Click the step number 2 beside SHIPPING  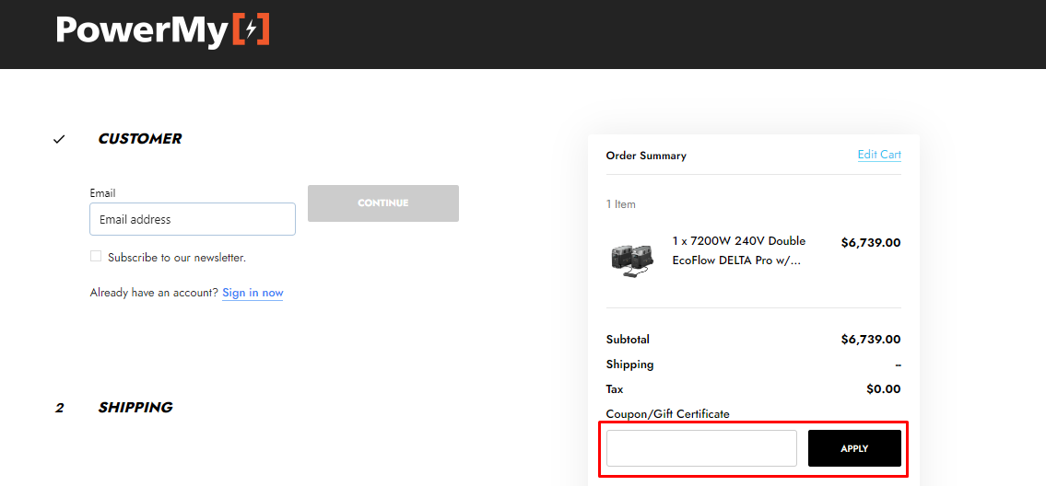click(59, 408)
